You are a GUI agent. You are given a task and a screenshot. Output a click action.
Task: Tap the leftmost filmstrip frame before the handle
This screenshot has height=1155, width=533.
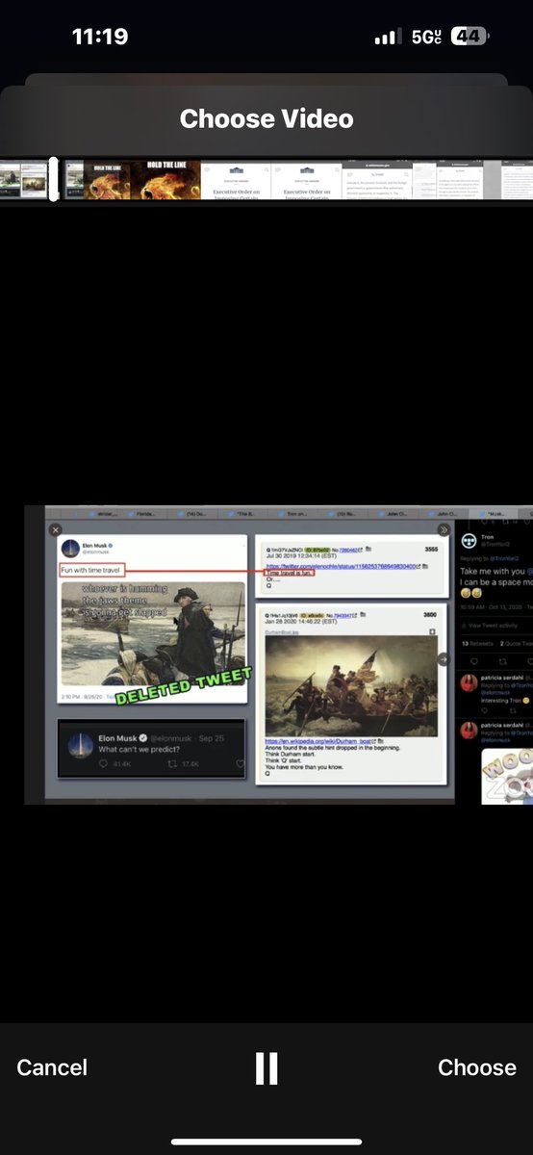[x=24, y=180]
